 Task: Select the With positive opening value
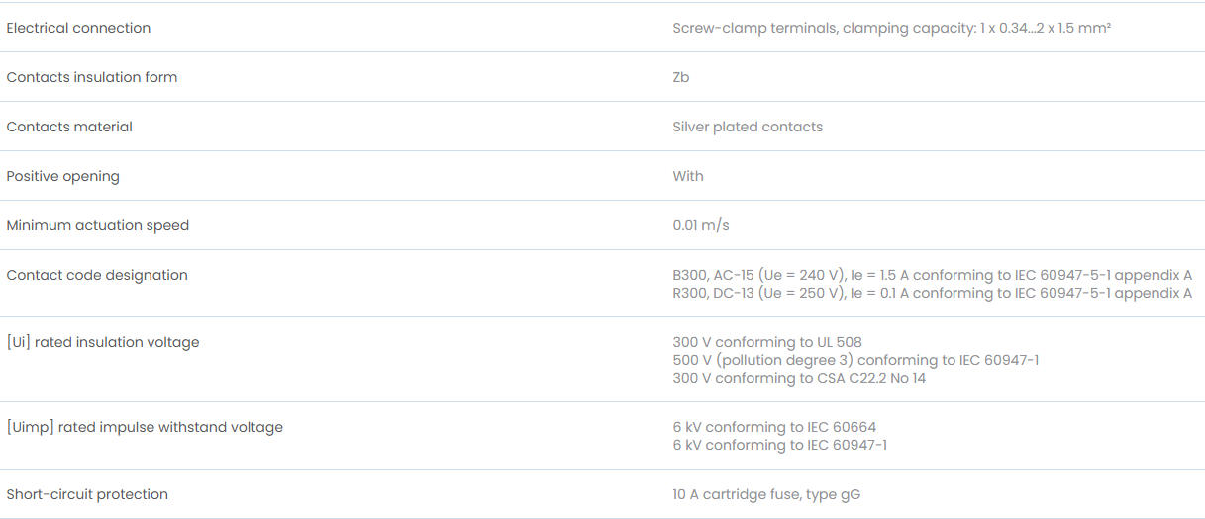tap(688, 176)
